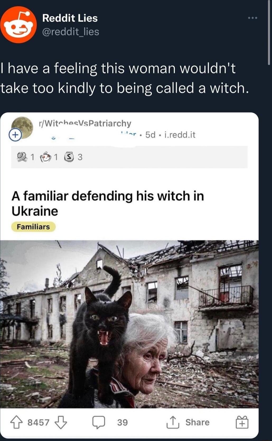Click the Share upload icon
Image resolution: width=272 pixels, height=441 pixels.
(173, 422)
